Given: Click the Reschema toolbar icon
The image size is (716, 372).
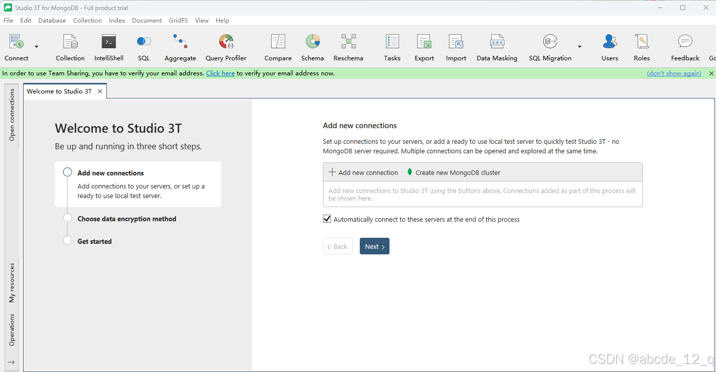Looking at the screenshot, I should 349,42.
